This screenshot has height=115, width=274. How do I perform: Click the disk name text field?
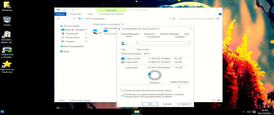(x=163, y=43)
